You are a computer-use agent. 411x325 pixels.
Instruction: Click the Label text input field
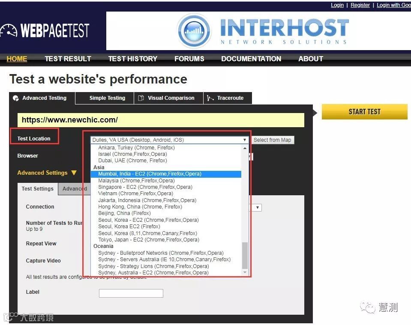click(131, 293)
